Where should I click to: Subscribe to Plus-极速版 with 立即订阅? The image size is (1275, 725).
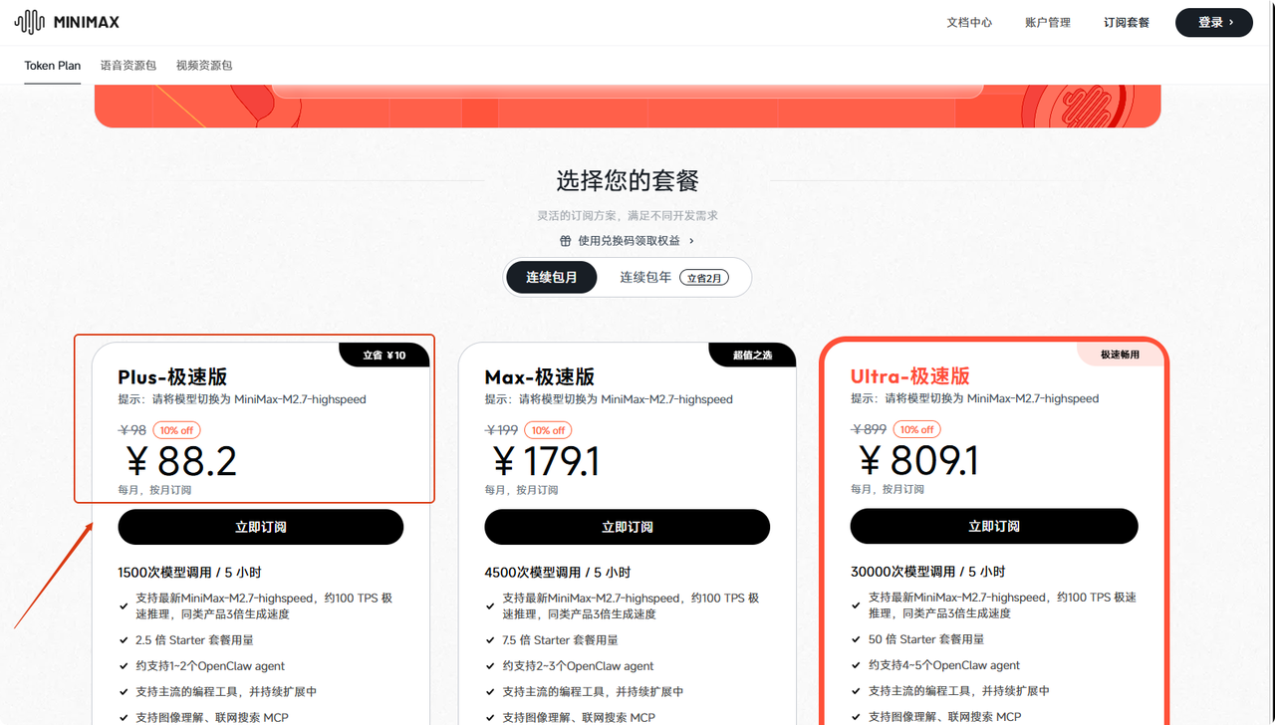click(x=261, y=527)
